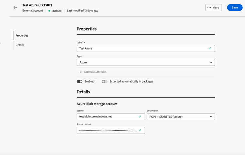Open the Type dropdown showing Azure
Viewport: 245px width, 155px height.
pos(145,62)
